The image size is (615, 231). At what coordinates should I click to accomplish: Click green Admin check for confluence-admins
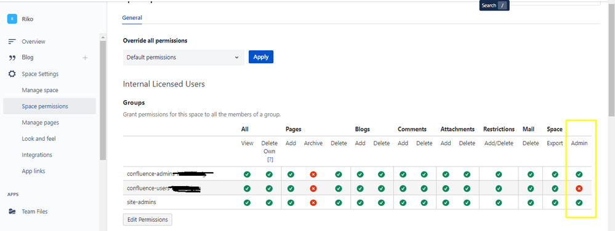point(579,174)
